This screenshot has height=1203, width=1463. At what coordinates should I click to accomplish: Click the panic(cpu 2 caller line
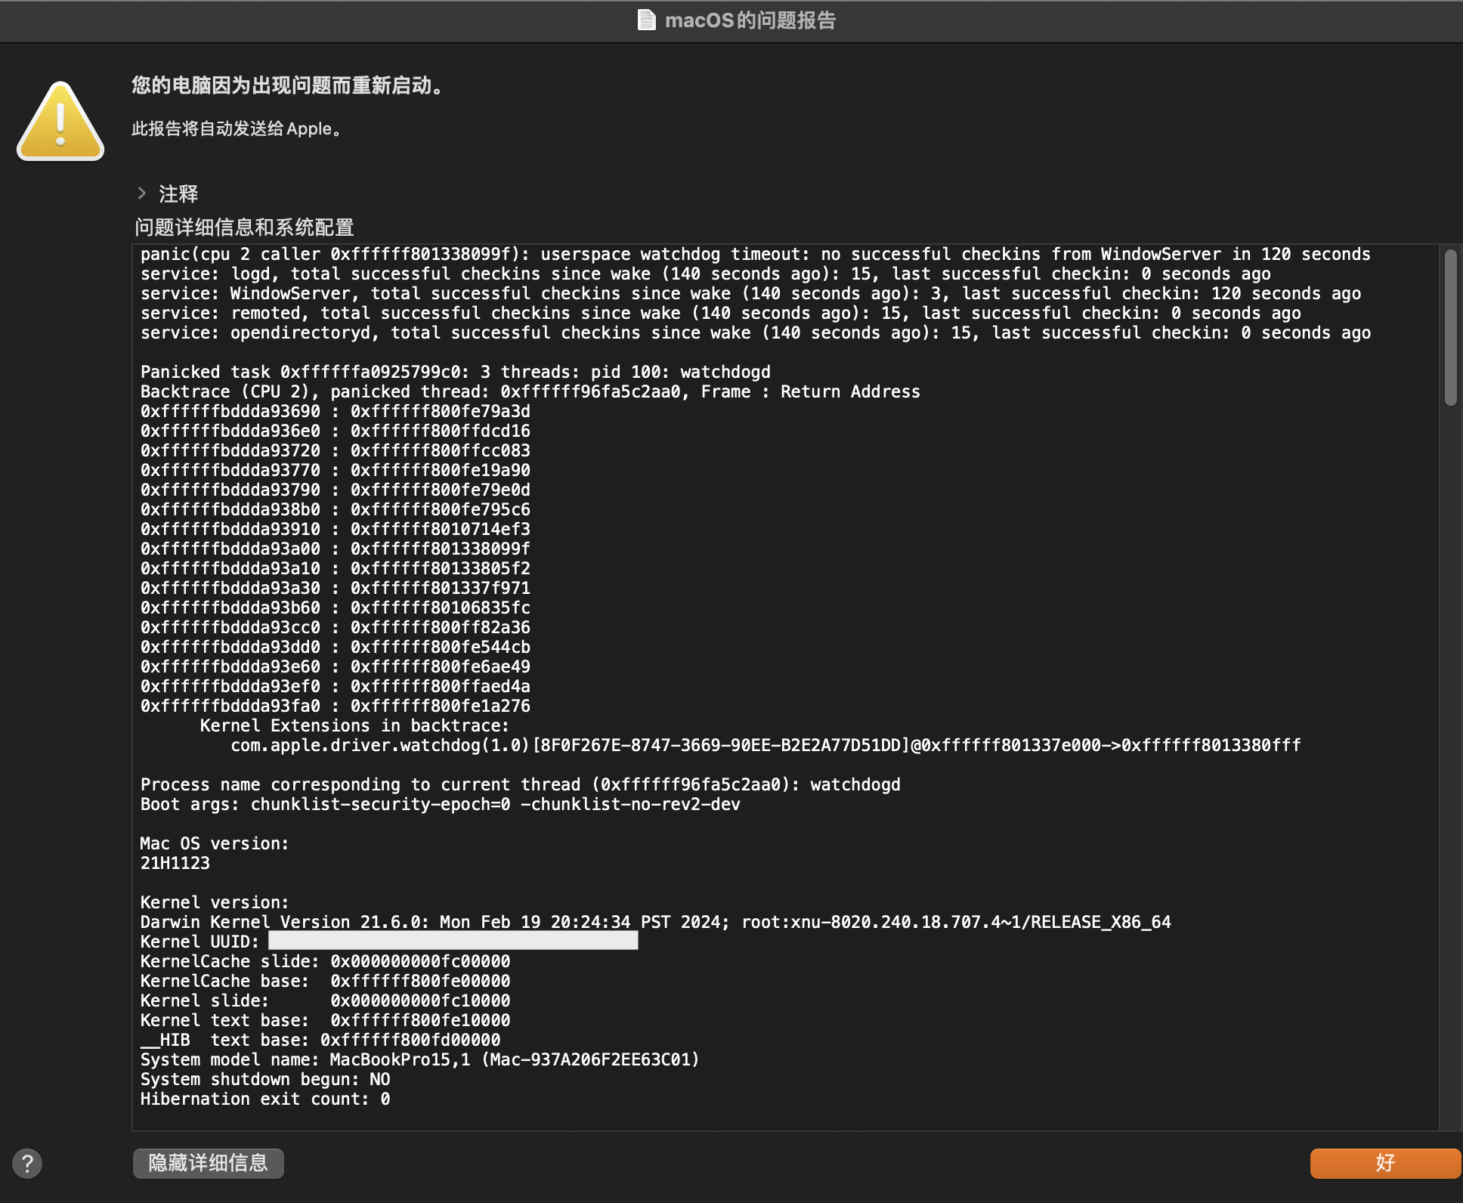pyautogui.click(x=755, y=255)
